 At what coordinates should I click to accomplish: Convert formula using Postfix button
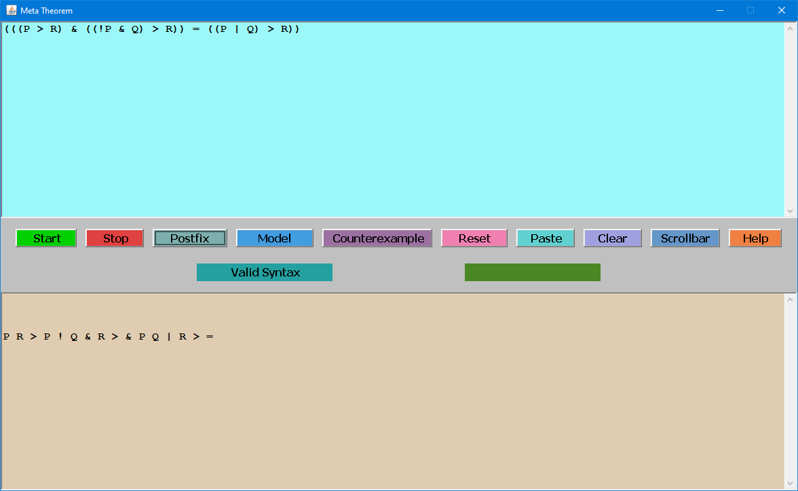pos(190,238)
